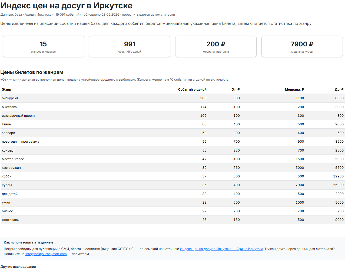Select the новогодняя программа row
The width and height of the screenshot is (345, 271).
[x=172, y=142]
